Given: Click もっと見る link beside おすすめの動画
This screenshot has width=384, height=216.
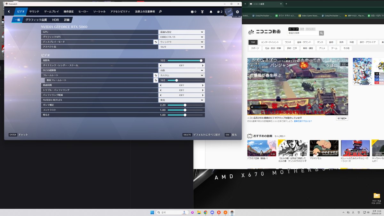Looking at the screenshot, I should (x=280, y=136).
